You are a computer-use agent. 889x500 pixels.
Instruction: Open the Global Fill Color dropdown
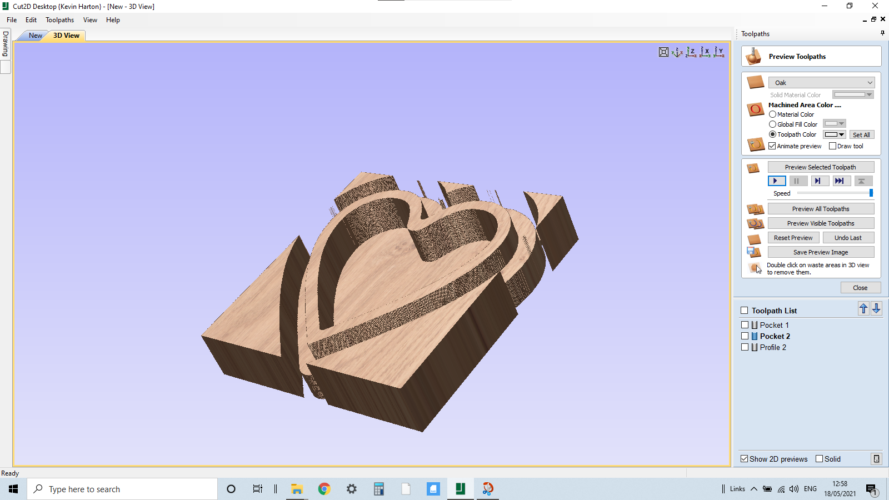coord(834,123)
